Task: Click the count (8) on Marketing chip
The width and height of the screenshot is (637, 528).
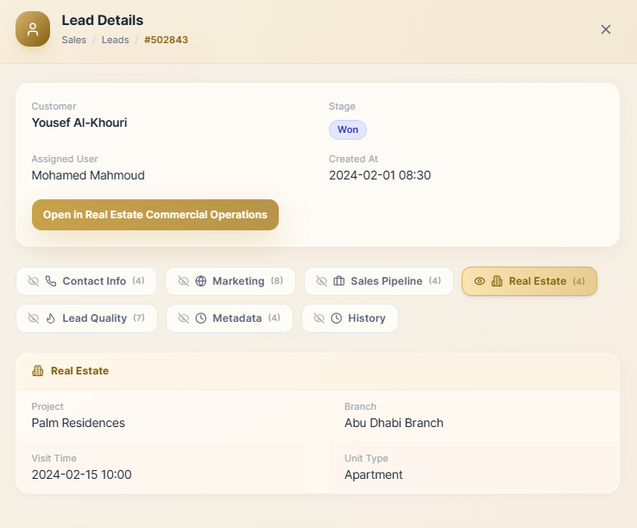Action: click(x=277, y=280)
